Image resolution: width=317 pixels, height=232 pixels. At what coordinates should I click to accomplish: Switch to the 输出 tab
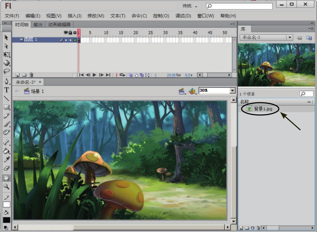pyautogui.click(x=38, y=25)
